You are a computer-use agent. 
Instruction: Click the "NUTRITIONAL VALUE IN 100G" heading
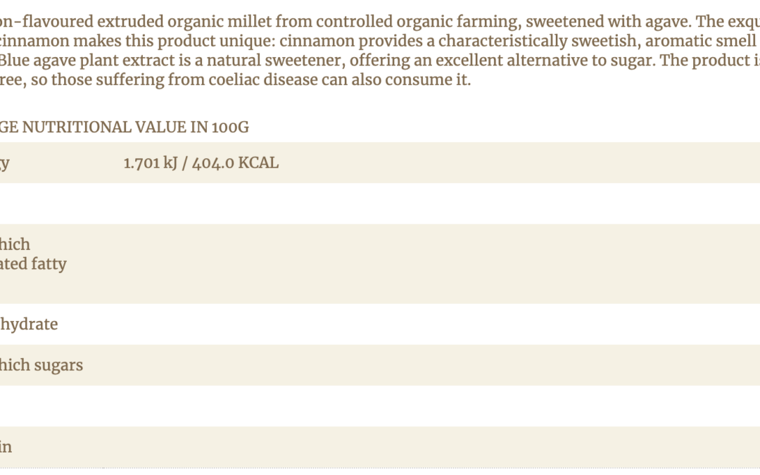click(135, 127)
